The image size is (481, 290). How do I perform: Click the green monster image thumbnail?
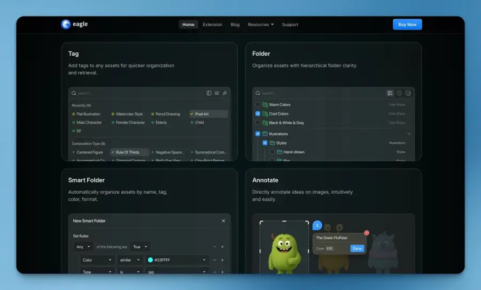(x=284, y=247)
